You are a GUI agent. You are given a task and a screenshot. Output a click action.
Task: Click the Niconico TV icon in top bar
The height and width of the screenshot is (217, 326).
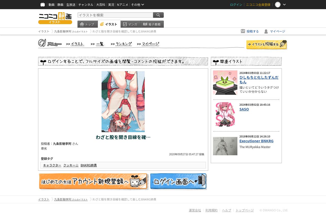pyautogui.click(x=43, y=5)
